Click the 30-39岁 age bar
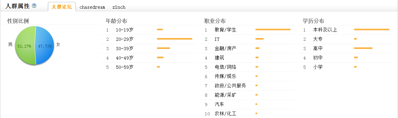This screenshot has width=398, height=118. (163, 48)
